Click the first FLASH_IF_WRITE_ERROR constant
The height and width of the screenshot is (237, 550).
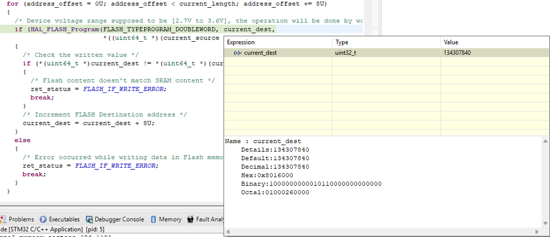click(123, 89)
